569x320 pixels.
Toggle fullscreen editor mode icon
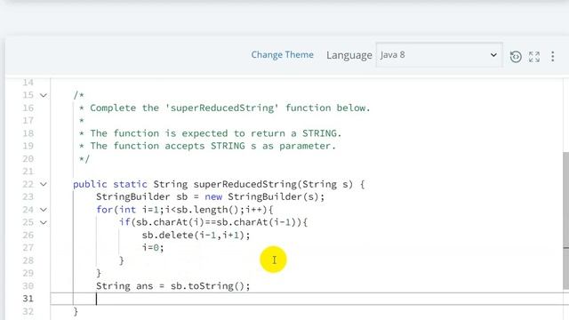534,57
